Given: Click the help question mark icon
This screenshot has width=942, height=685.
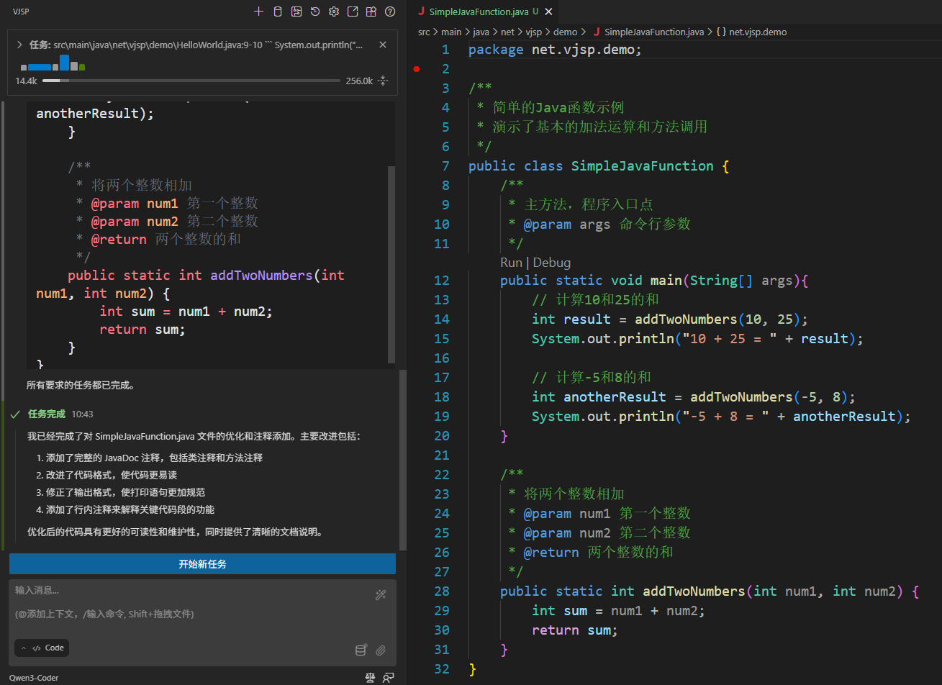Looking at the screenshot, I should coord(390,12).
